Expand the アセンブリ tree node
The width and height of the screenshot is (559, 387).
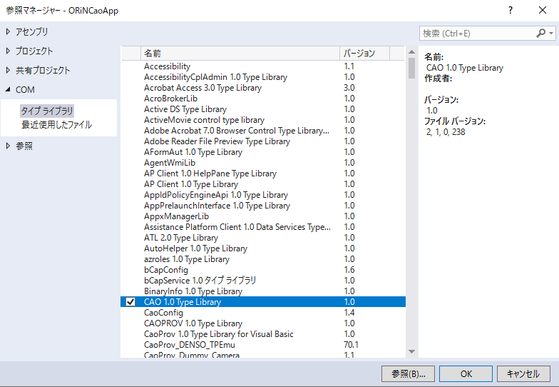pyautogui.click(x=8, y=31)
